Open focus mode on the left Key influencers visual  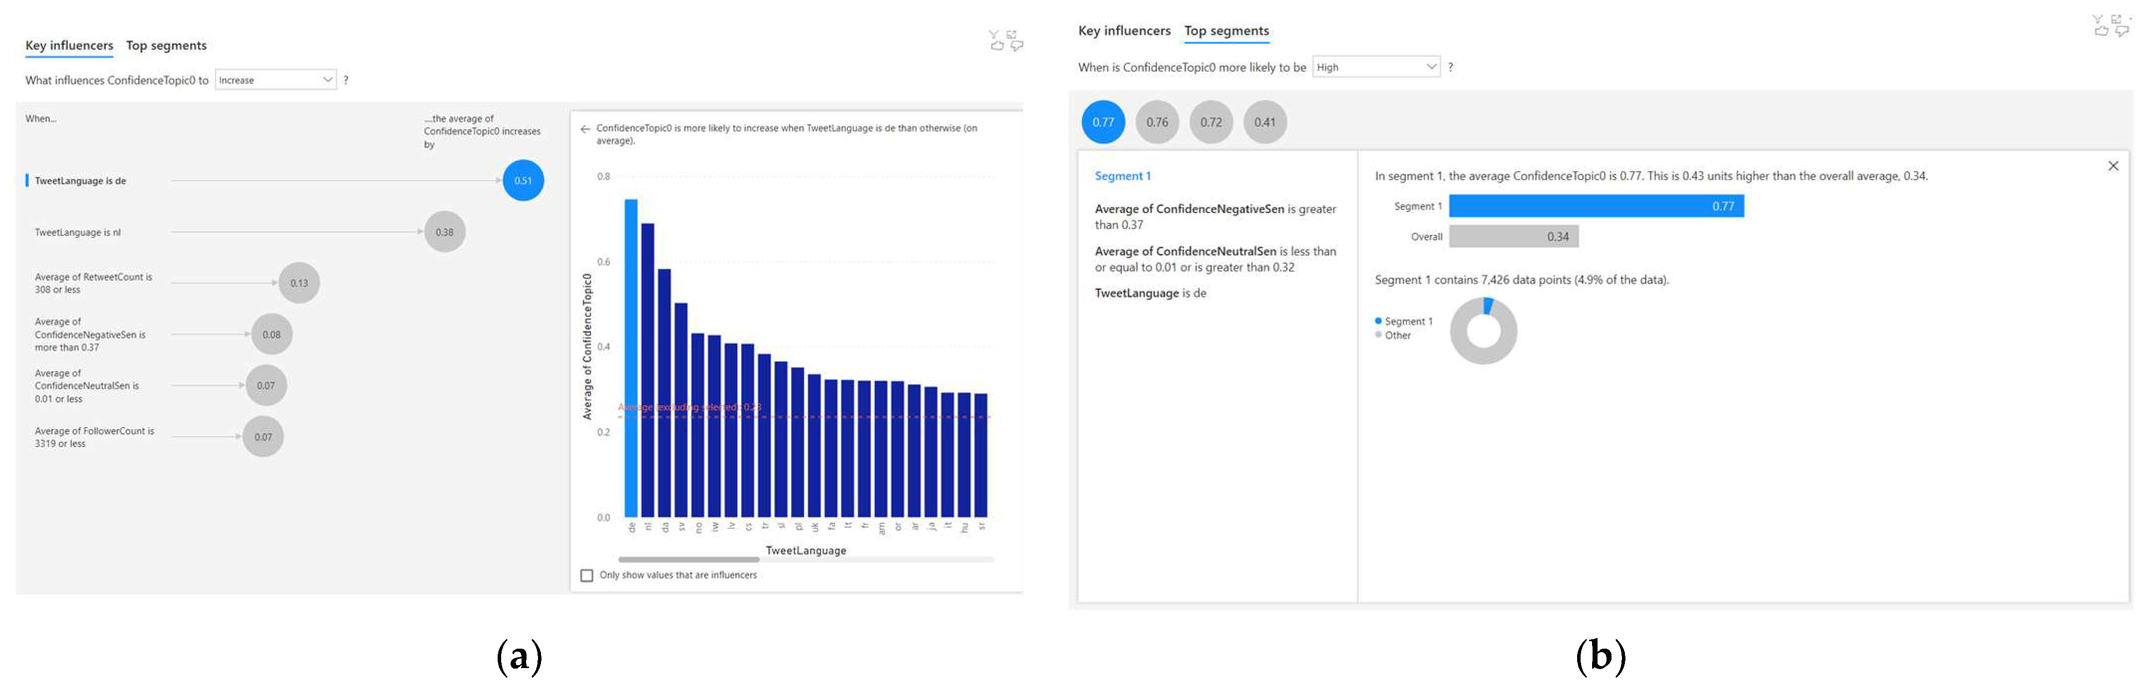[1012, 35]
